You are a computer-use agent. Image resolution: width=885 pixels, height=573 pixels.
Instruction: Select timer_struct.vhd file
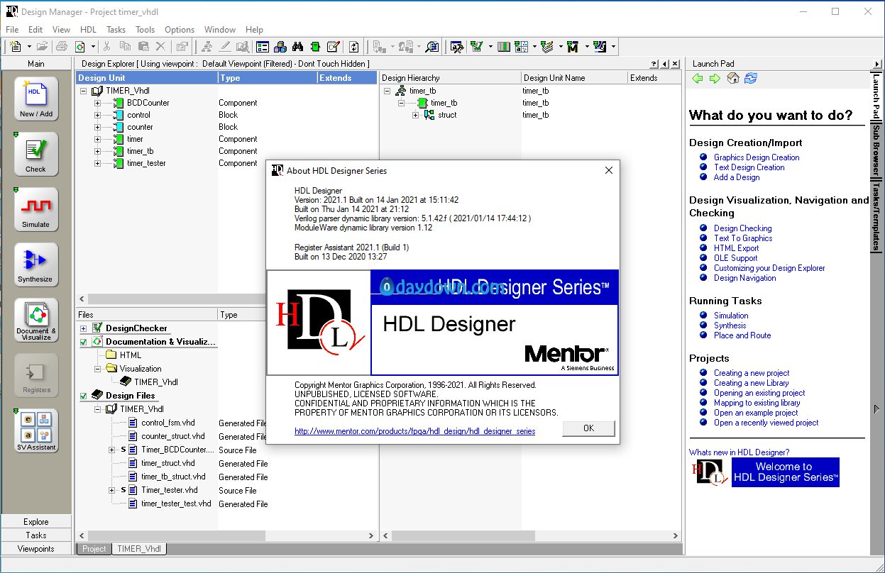pyautogui.click(x=168, y=463)
